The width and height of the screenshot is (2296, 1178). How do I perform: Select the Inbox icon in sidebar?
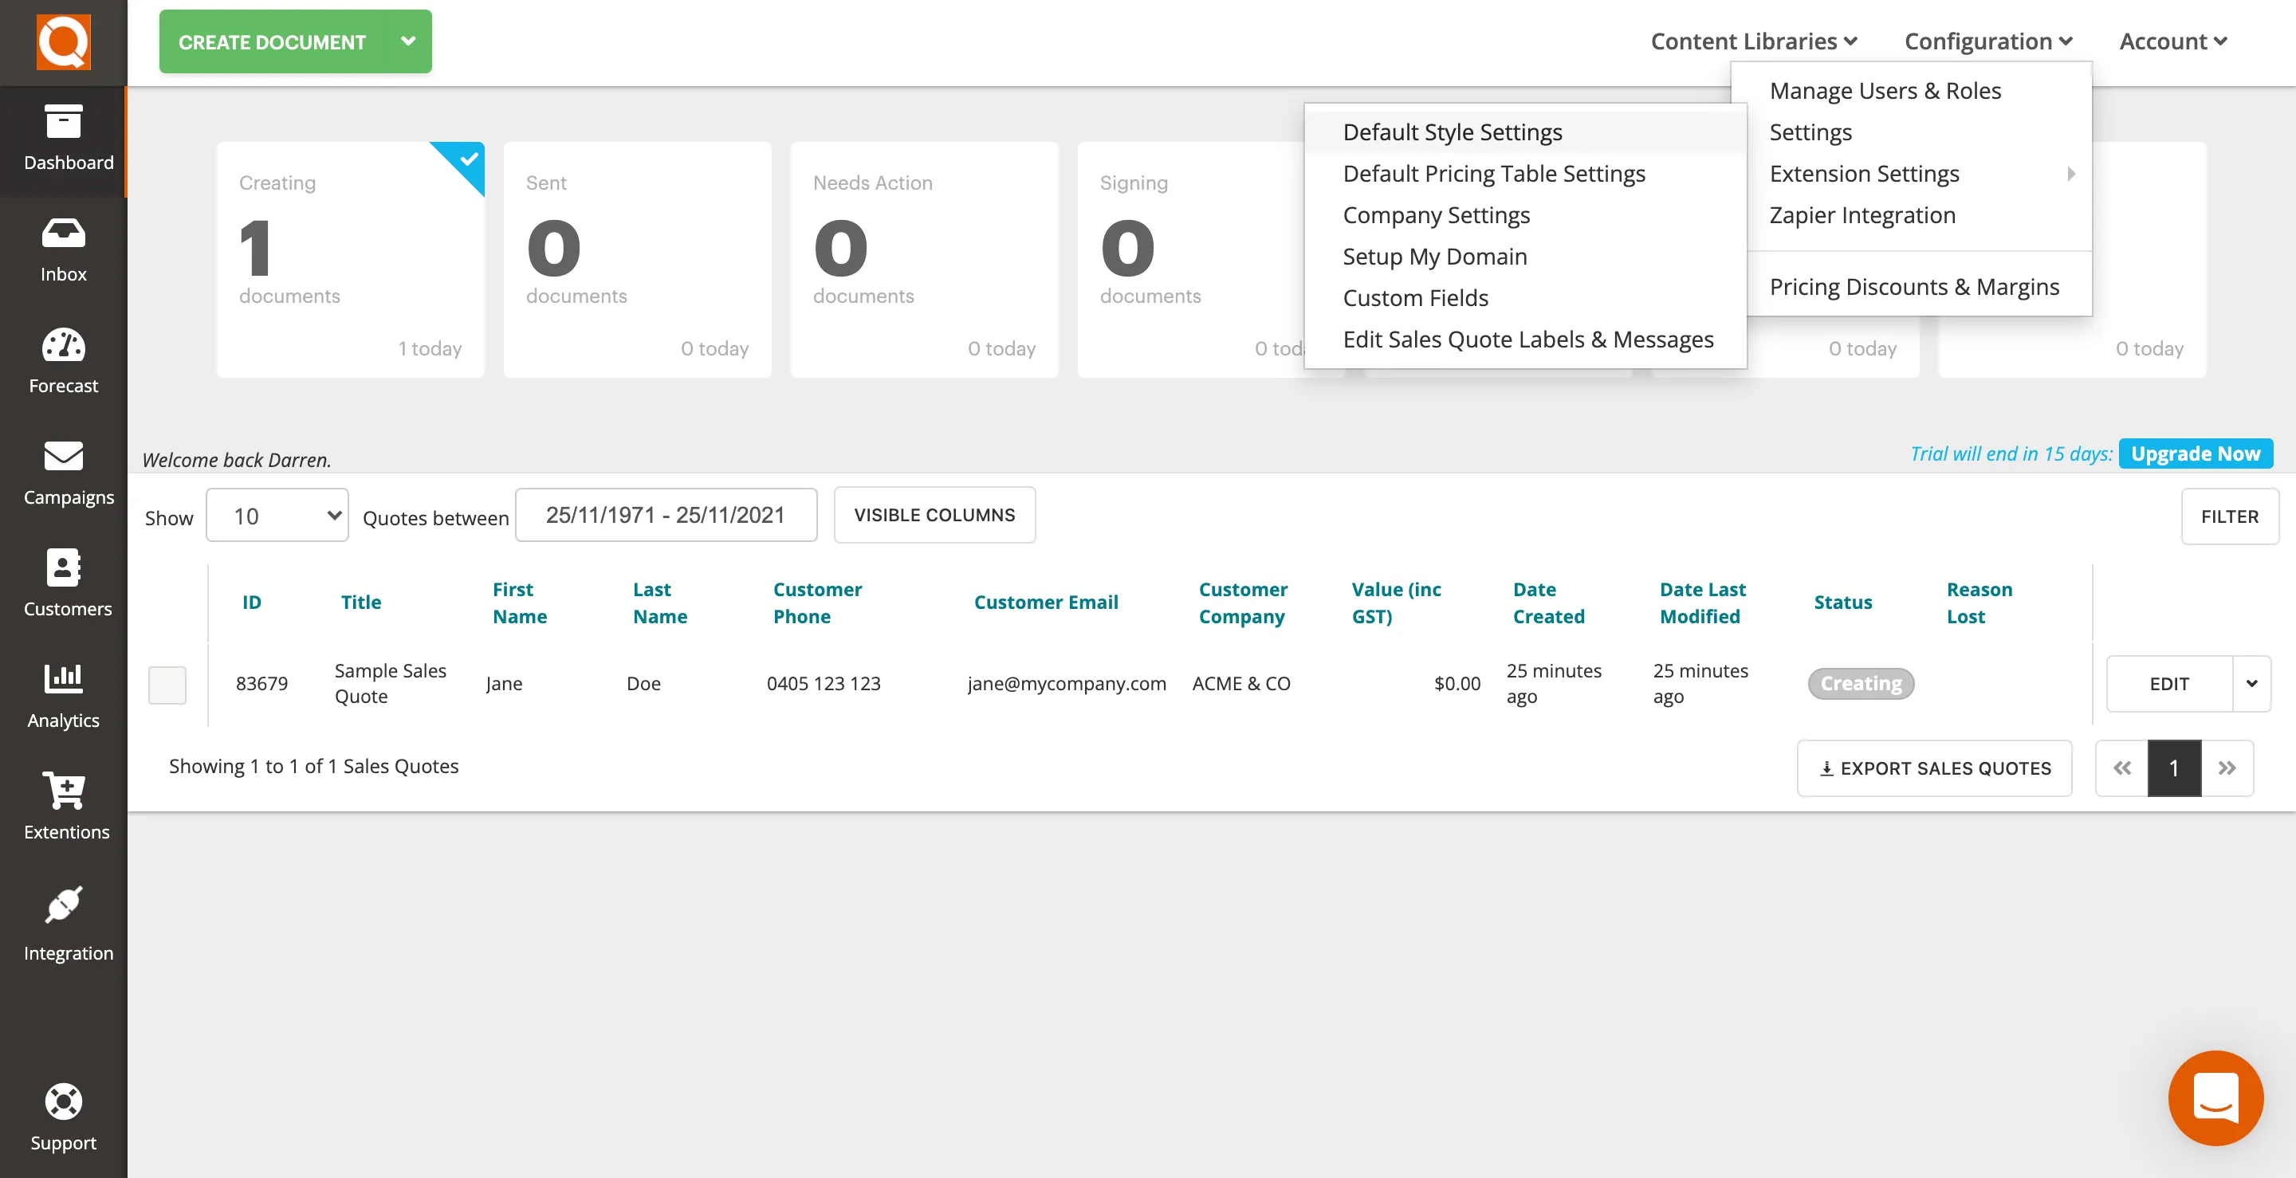62,234
